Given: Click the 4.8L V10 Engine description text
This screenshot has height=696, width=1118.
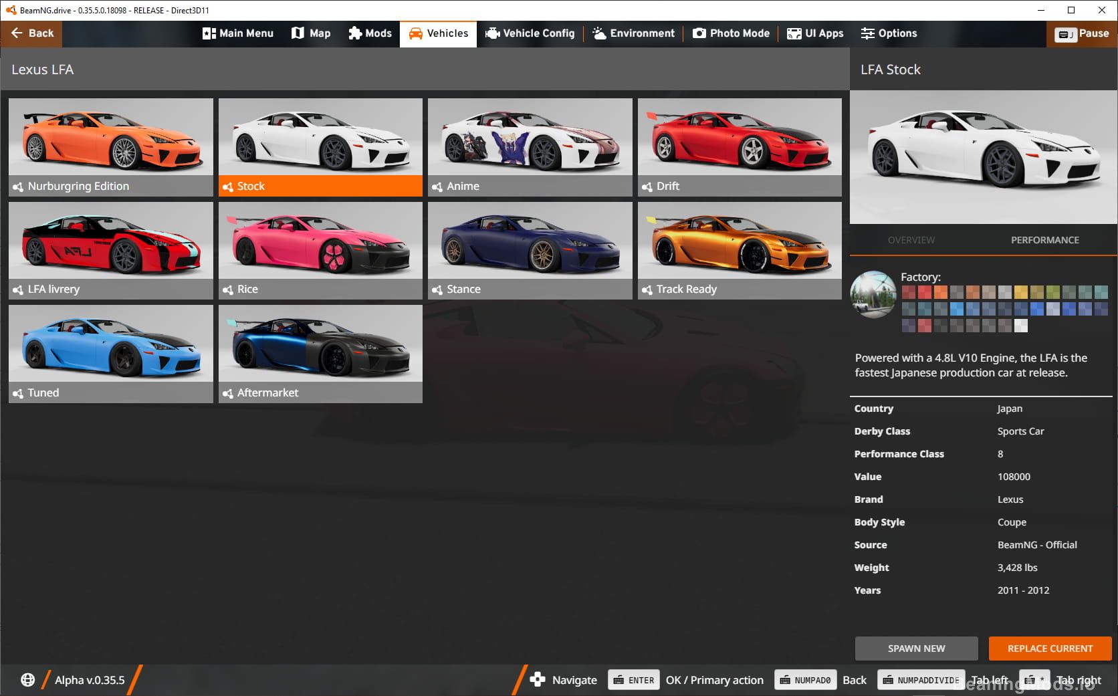Looking at the screenshot, I should point(970,365).
